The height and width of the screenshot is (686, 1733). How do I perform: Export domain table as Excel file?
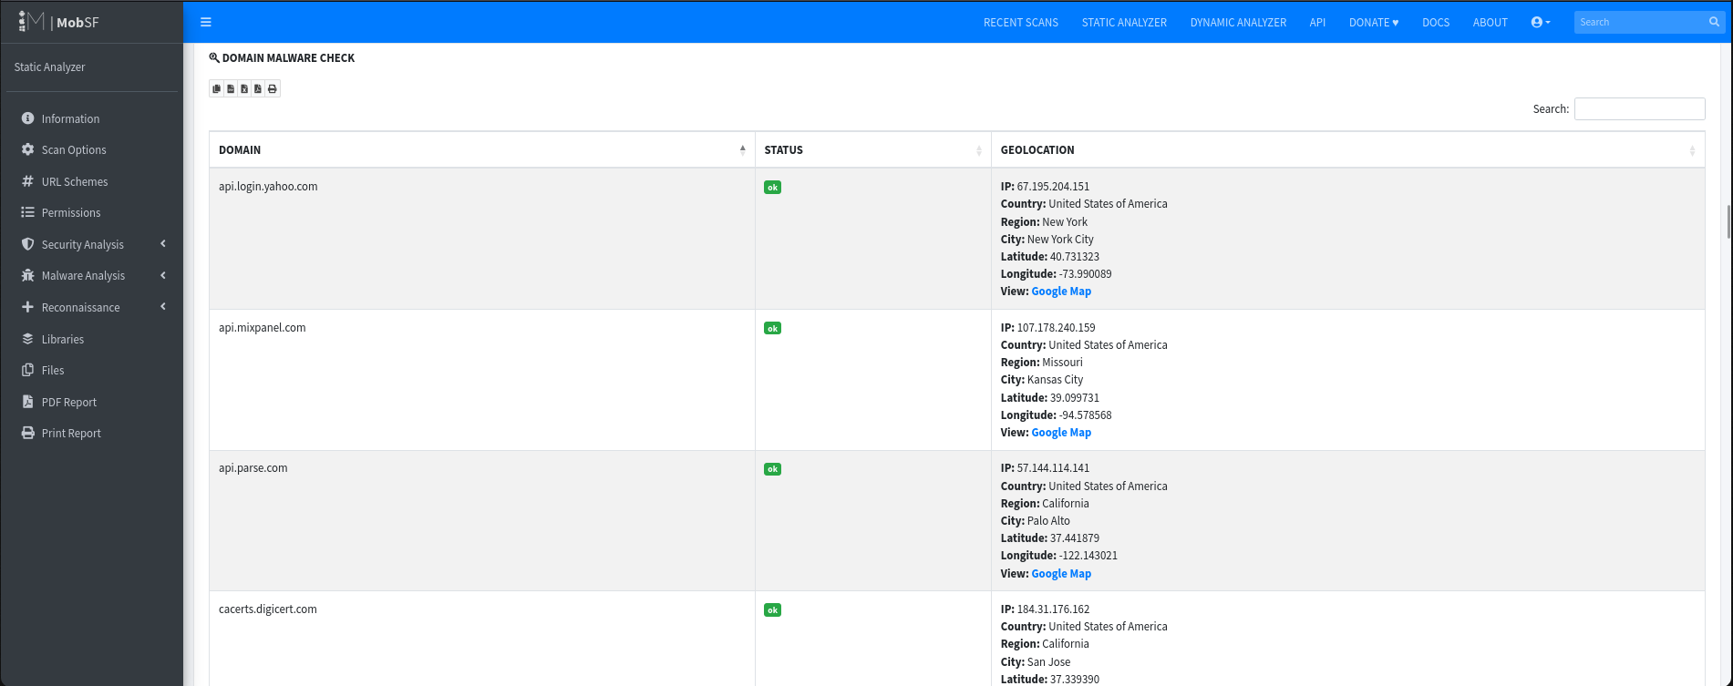click(244, 88)
